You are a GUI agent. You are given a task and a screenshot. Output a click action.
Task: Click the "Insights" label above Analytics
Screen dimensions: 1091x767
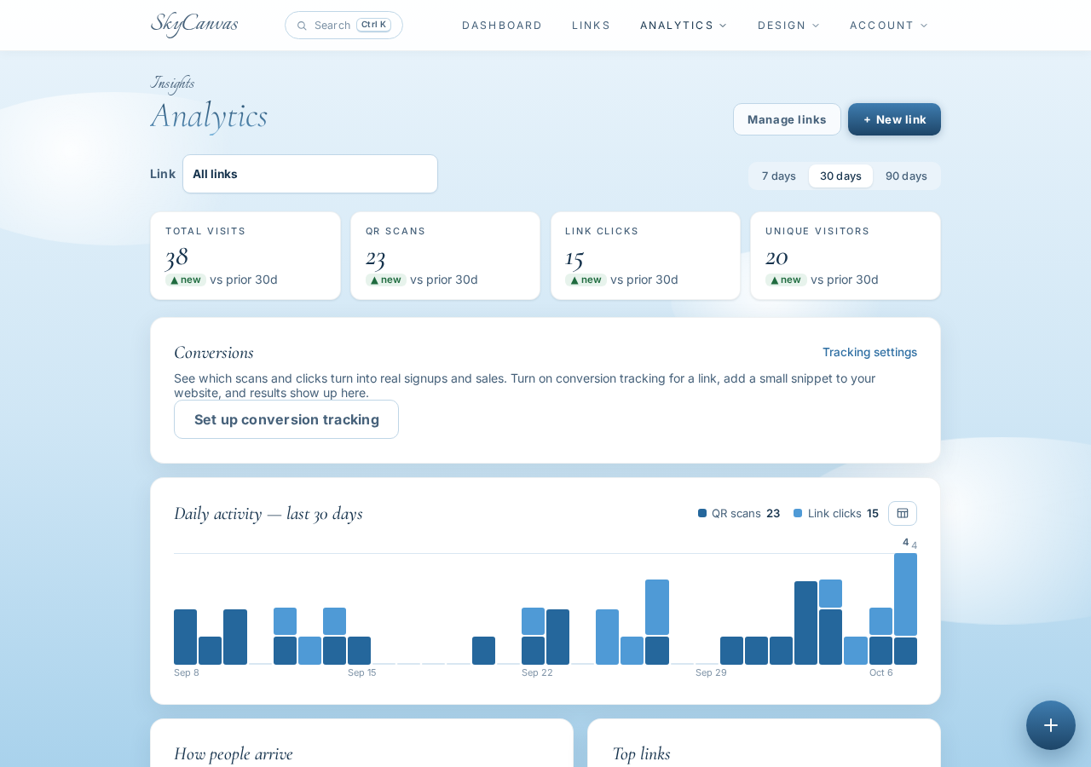172,83
